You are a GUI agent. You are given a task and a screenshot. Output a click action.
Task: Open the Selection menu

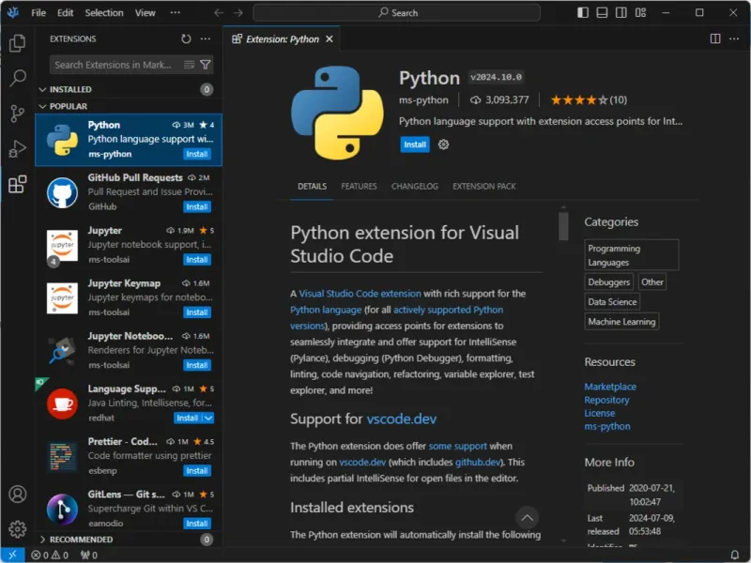tap(104, 13)
